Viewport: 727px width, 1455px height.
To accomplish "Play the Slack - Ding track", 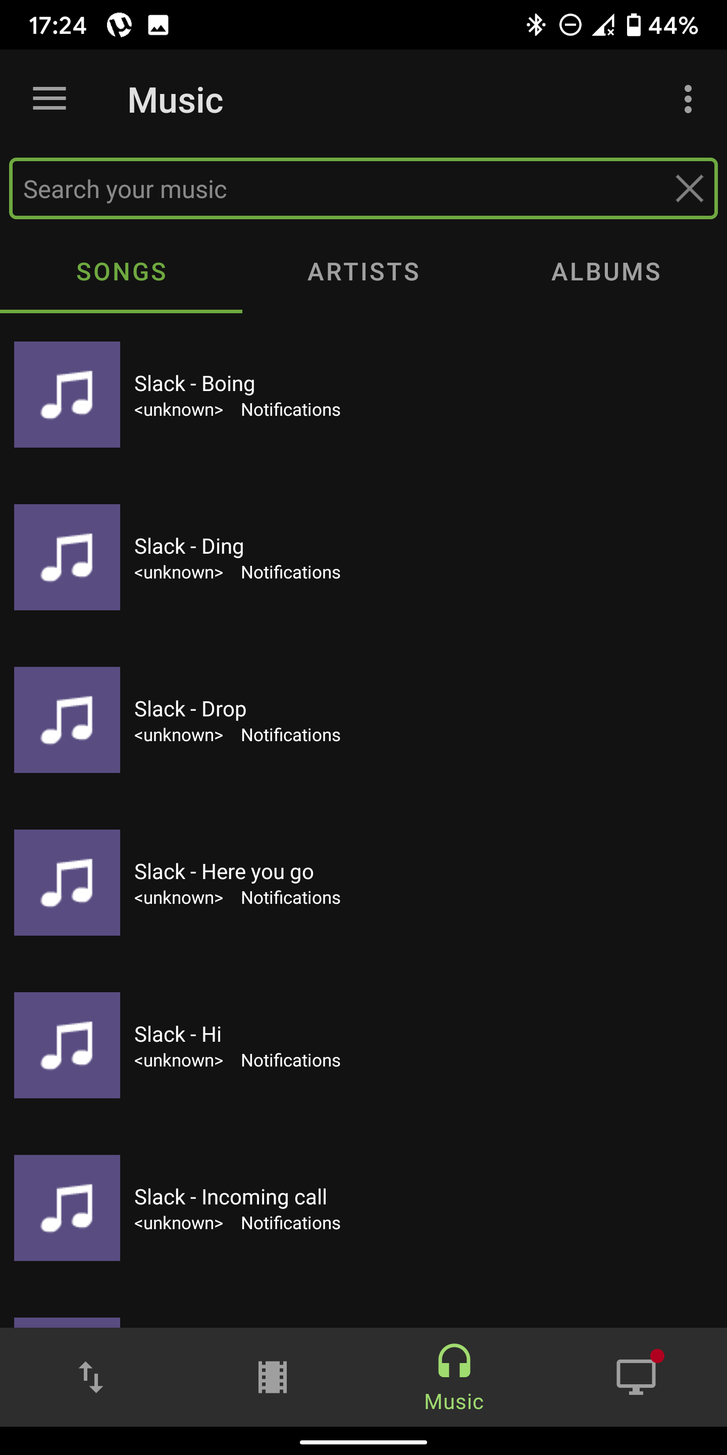I will pyautogui.click(x=363, y=557).
